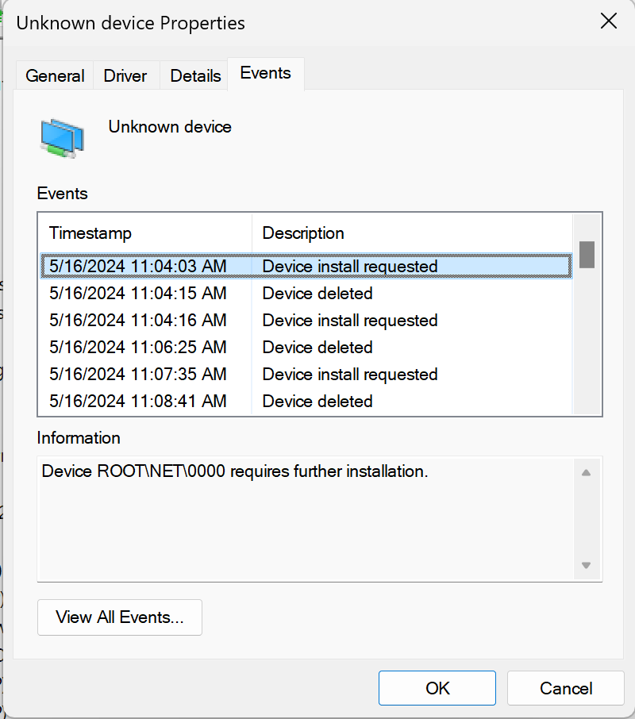The image size is (635, 719).
Task: Click Cancel to dismiss the dialog
Action: (566, 688)
